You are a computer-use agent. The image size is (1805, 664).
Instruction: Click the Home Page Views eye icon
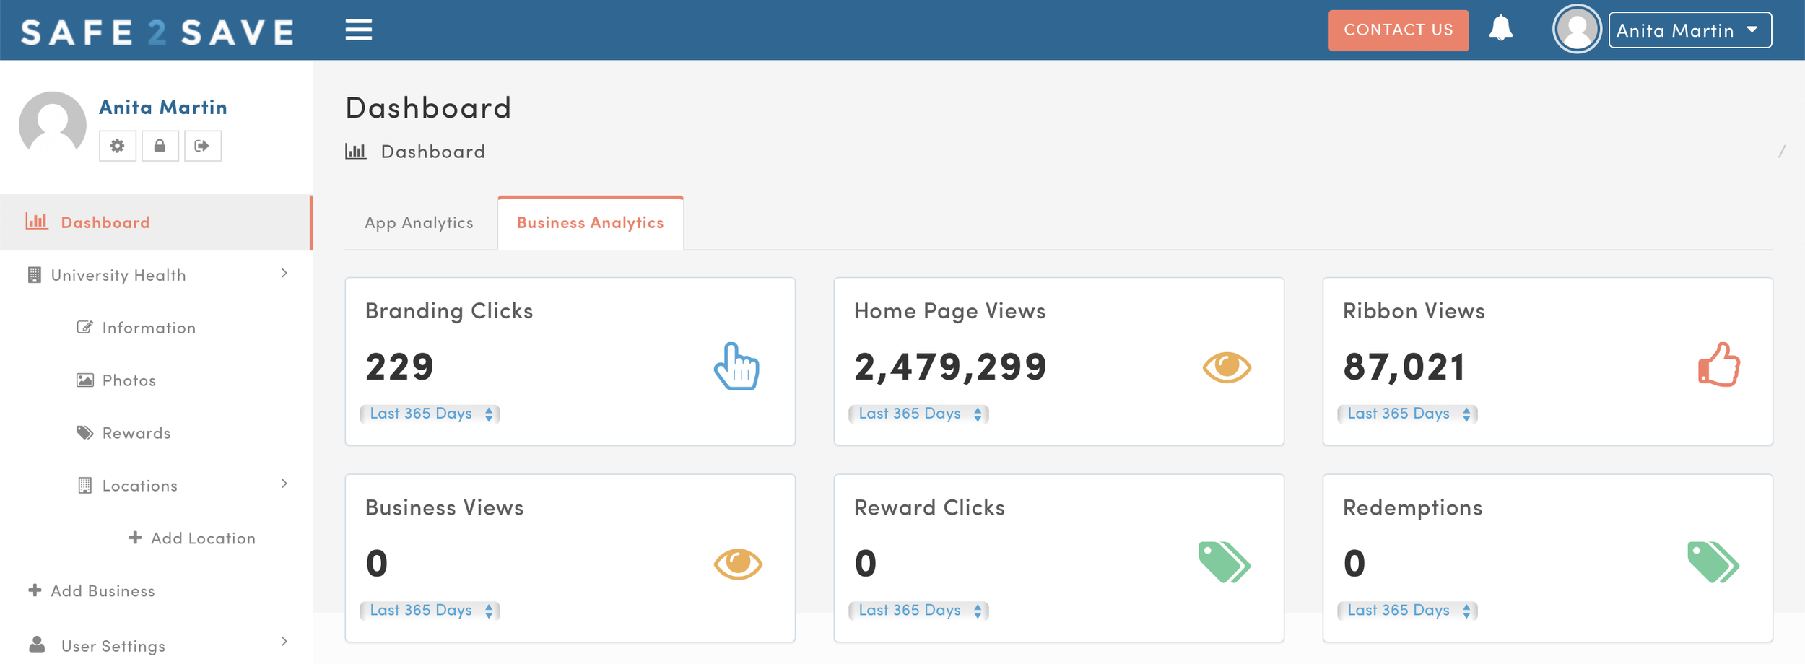click(1227, 367)
